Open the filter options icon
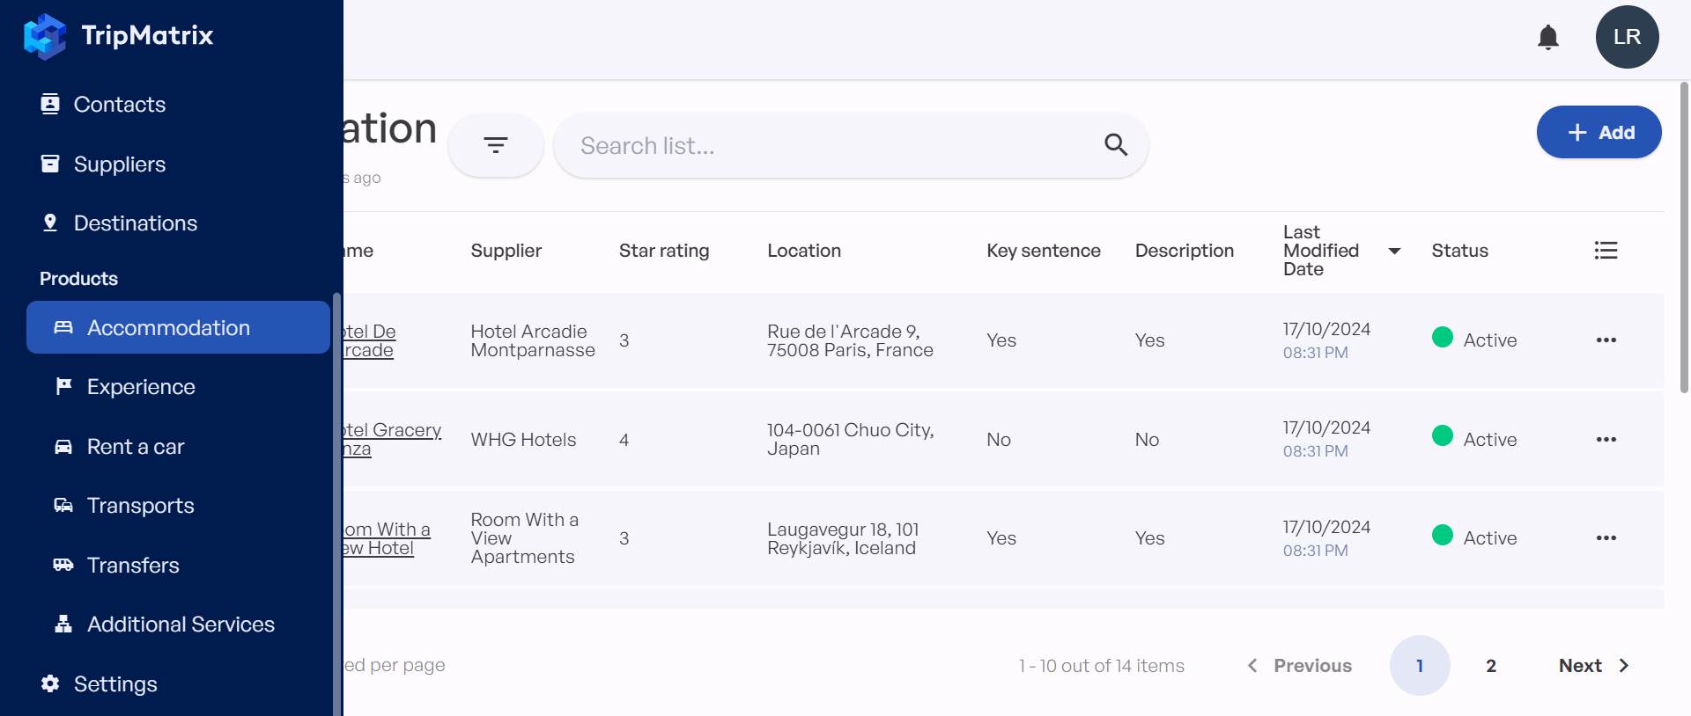This screenshot has width=1691, height=716. [496, 145]
